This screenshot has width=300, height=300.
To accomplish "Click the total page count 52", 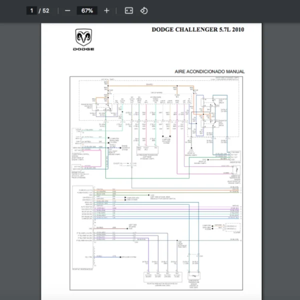I will point(46,10).
